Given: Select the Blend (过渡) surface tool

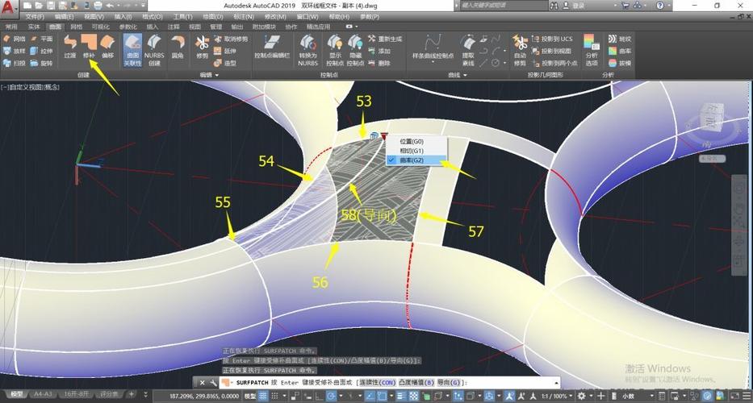Looking at the screenshot, I should 70,47.
